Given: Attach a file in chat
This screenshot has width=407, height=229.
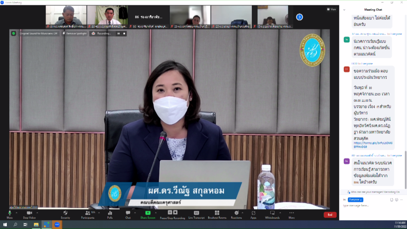Looking at the screenshot, I should coord(392,200).
